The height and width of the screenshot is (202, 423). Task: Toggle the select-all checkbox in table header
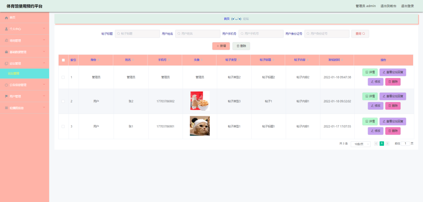(63, 60)
